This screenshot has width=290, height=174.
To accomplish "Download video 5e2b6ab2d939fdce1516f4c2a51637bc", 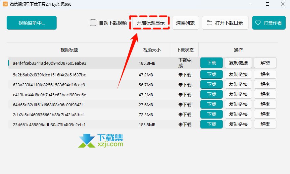I will point(212,75).
